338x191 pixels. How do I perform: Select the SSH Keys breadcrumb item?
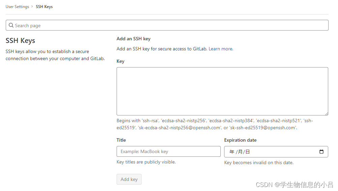click(44, 7)
